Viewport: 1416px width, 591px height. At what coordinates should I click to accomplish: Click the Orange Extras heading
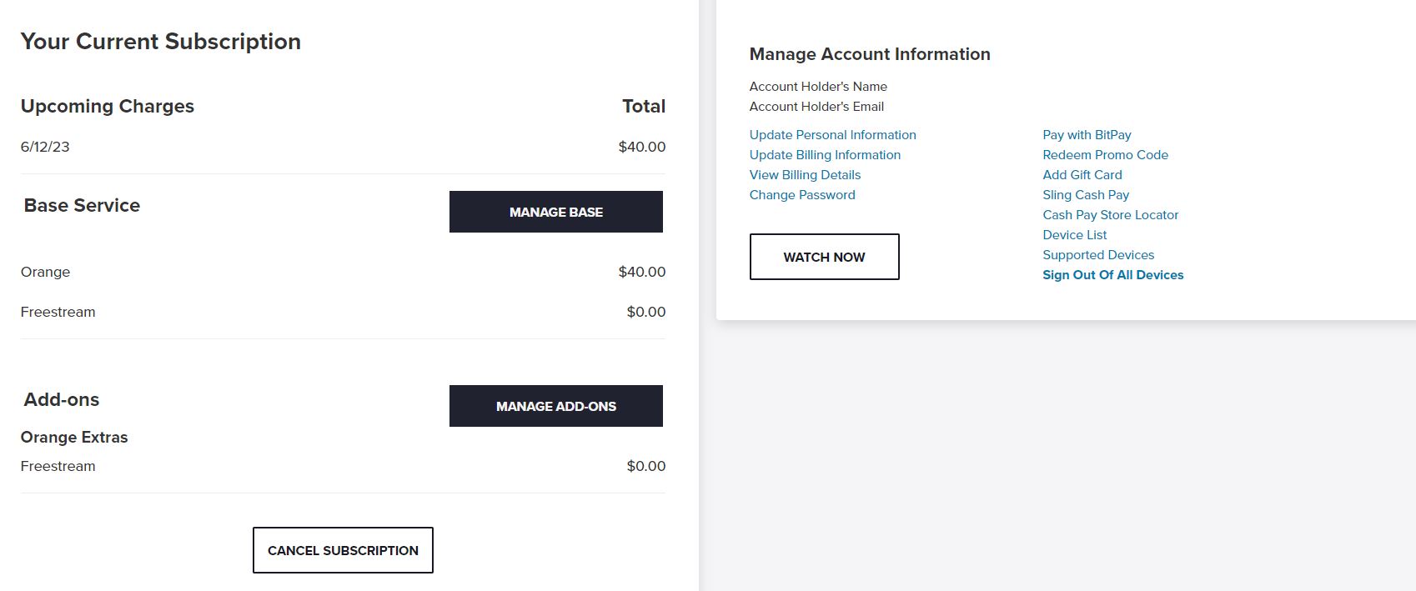[74, 438]
